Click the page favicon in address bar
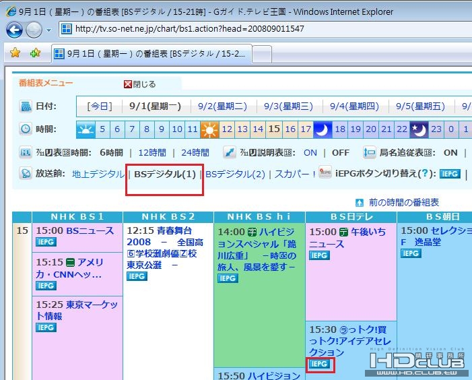This screenshot has width=472, height=380. pyautogui.click(x=66, y=29)
